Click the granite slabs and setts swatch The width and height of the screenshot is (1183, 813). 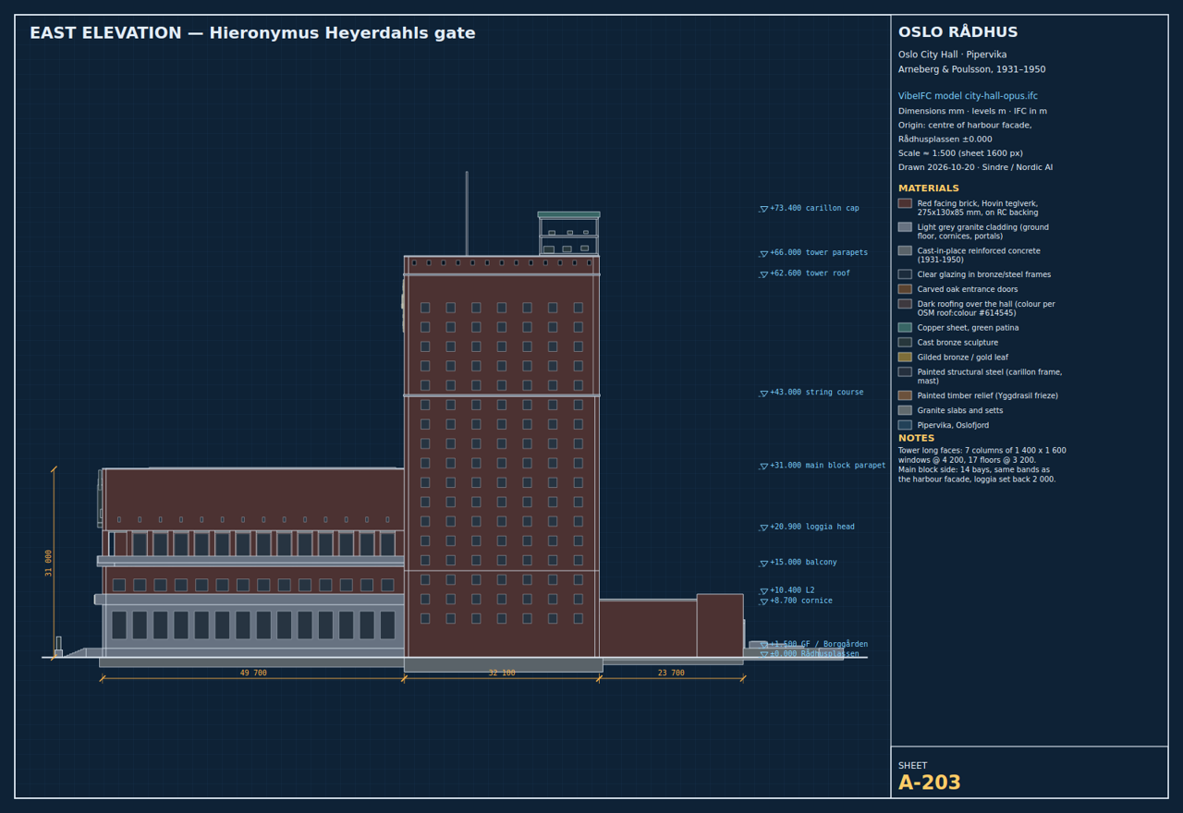[x=905, y=410]
